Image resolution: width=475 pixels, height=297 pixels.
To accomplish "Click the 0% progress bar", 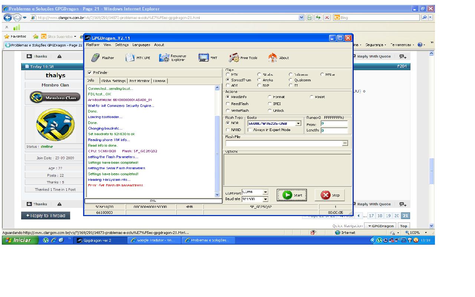I will point(153,201).
